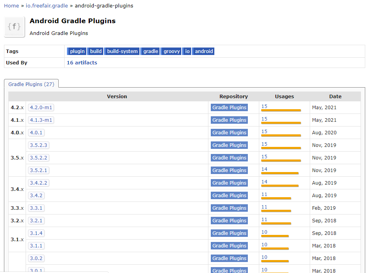Screen dimensions: 368x273
Task: Click the 3.4.x version group label
Action: point(17,189)
